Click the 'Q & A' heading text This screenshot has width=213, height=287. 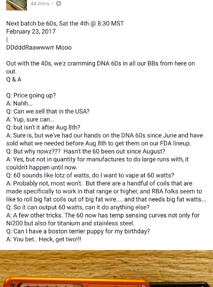click(x=14, y=79)
